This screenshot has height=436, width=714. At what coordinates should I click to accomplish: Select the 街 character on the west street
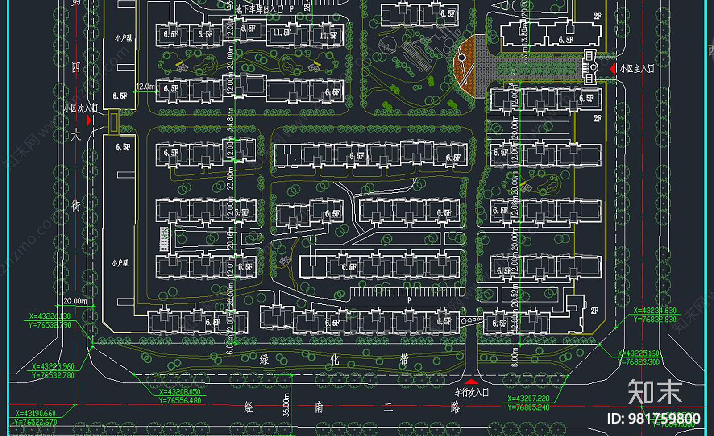click(76, 205)
